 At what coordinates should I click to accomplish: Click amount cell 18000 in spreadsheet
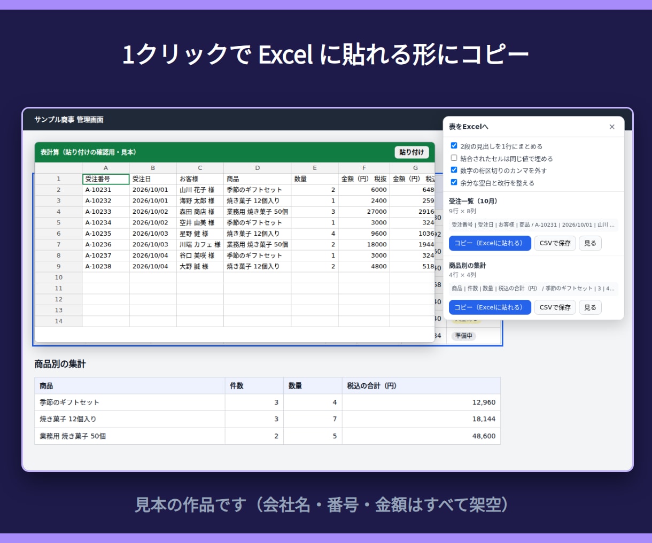pyautogui.click(x=364, y=245)
